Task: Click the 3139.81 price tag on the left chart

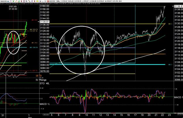Action: (x=45, y=22)
